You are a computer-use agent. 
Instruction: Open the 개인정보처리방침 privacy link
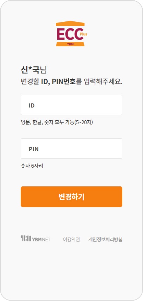pos(105,240)
